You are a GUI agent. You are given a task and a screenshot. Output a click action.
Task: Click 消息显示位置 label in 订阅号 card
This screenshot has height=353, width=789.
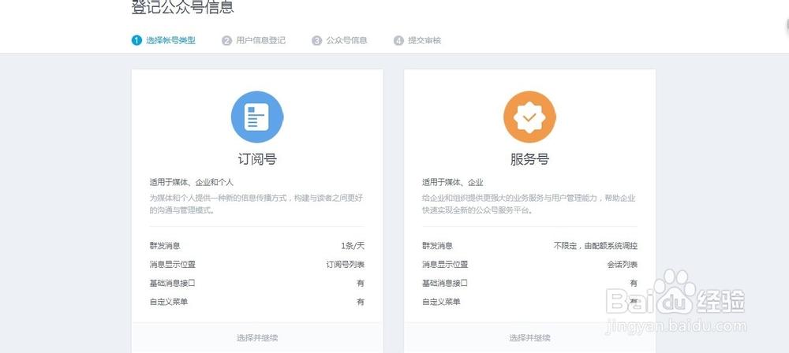[172, 265]
